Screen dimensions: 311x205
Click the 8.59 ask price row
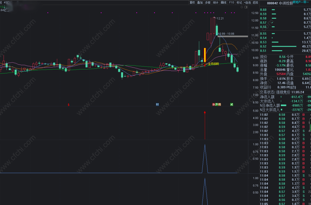(x=285, y=14)
